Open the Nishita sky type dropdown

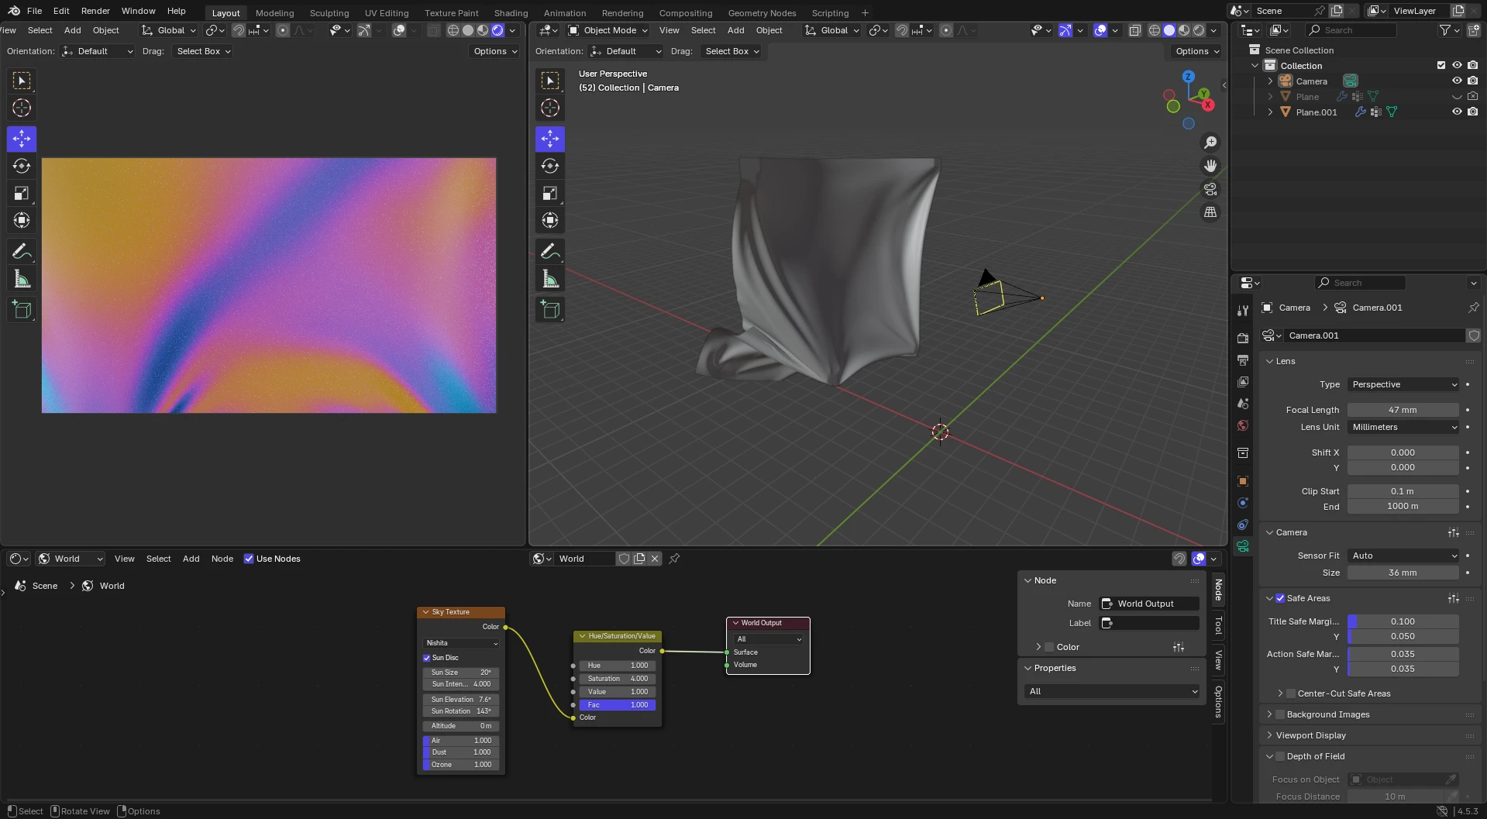[x=460, y=642]
